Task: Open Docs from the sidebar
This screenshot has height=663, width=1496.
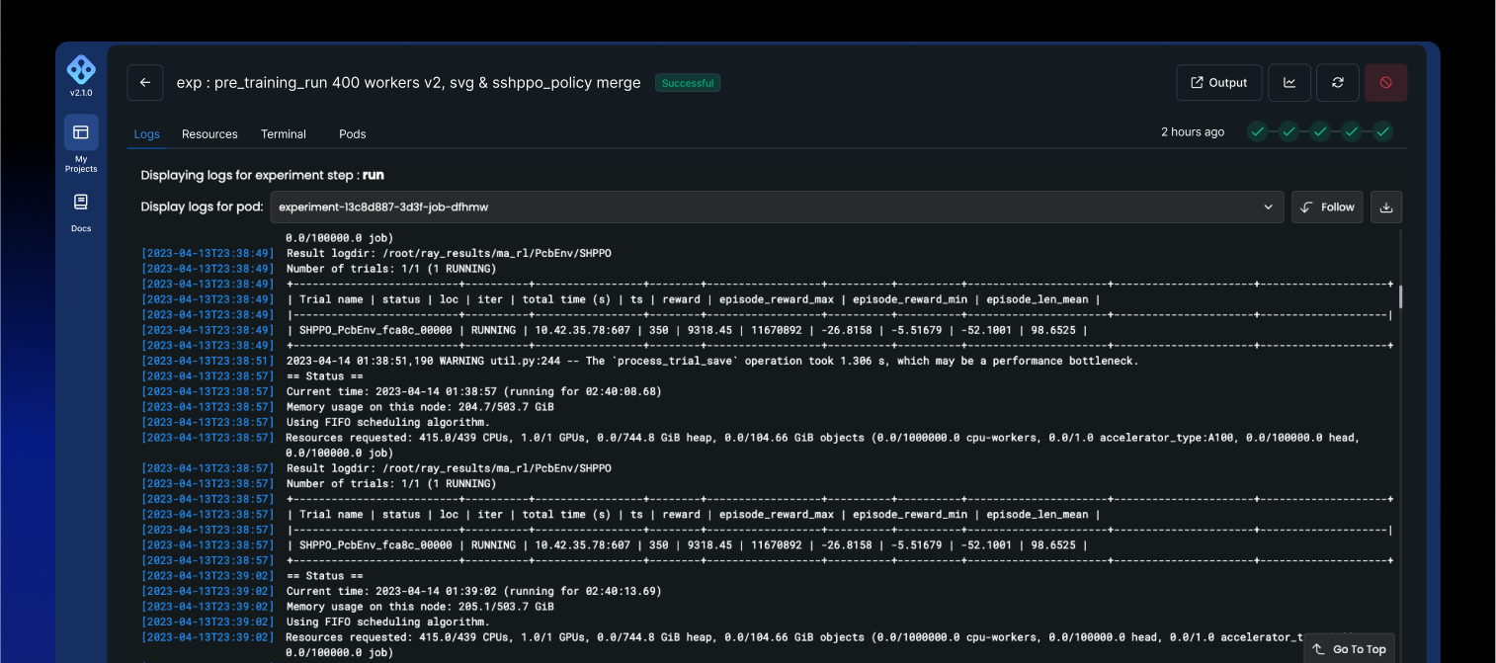Action: pyautogui.click(x=81, y=212)
